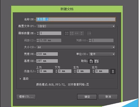The width and height of the screenshot is (139, 107).
Task: Click the artboard count (画板数量) field
Action: click(50, 33)
